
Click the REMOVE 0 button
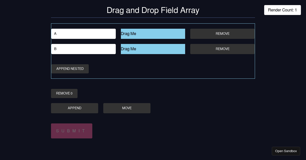click(64, 93)
